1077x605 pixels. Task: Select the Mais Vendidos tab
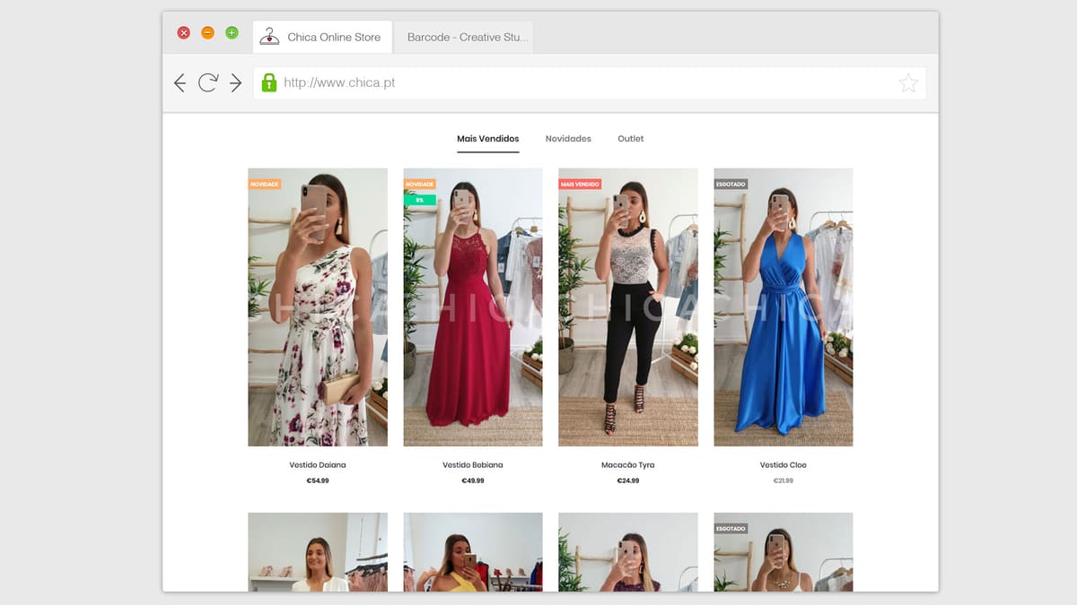point(487,139)
